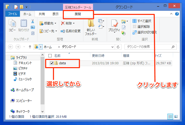Click the Compressed Folder Tools (圧縮フォルダー ツール) tab header
This screenshot has height=125, width=185.
[78, 7]
